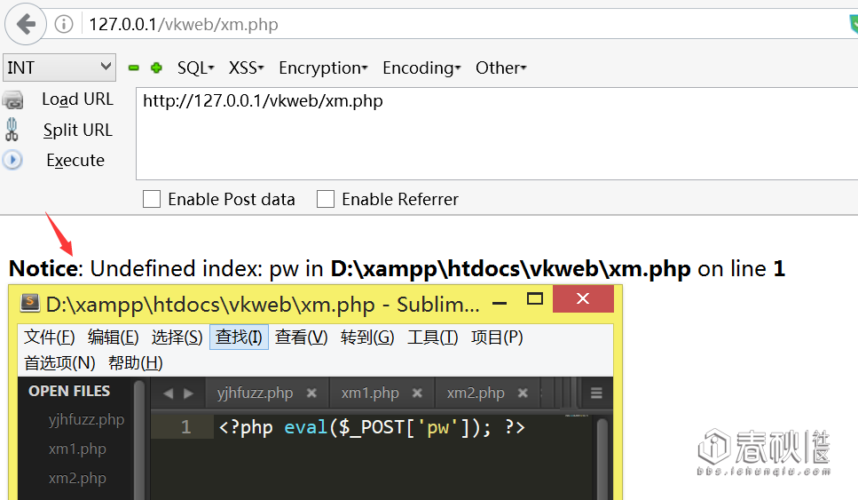Click the Split URL scissors icon
This screenshot has height=500, width=858.
12,131
